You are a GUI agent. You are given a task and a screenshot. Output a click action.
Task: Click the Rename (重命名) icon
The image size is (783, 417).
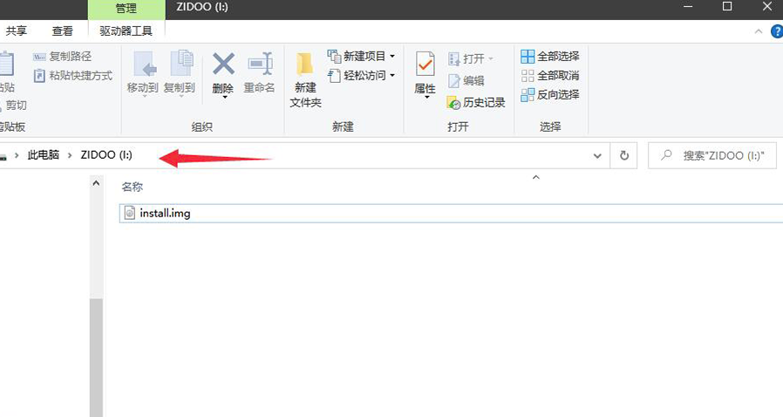(260, 64)
